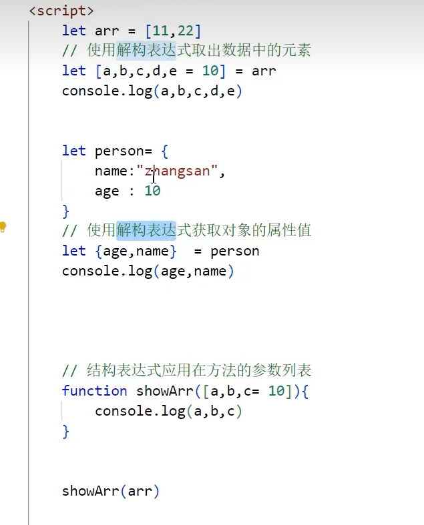Click the line 'console.log(a,b,c,d,e)'
The width and height of the screenshot is (424, 525).
tap(152, 91)
